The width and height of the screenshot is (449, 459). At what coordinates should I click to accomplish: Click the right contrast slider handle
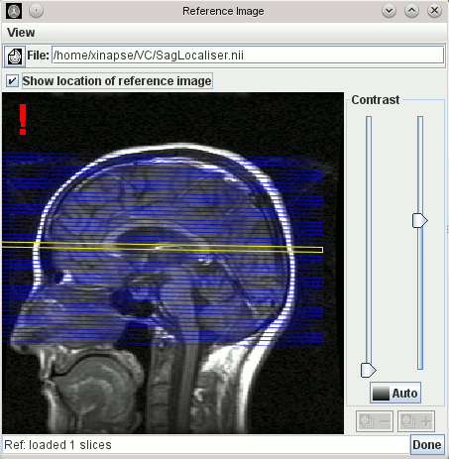click(420, 220)
